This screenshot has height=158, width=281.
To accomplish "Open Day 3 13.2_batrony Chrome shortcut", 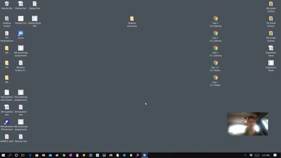I will 216,36.
